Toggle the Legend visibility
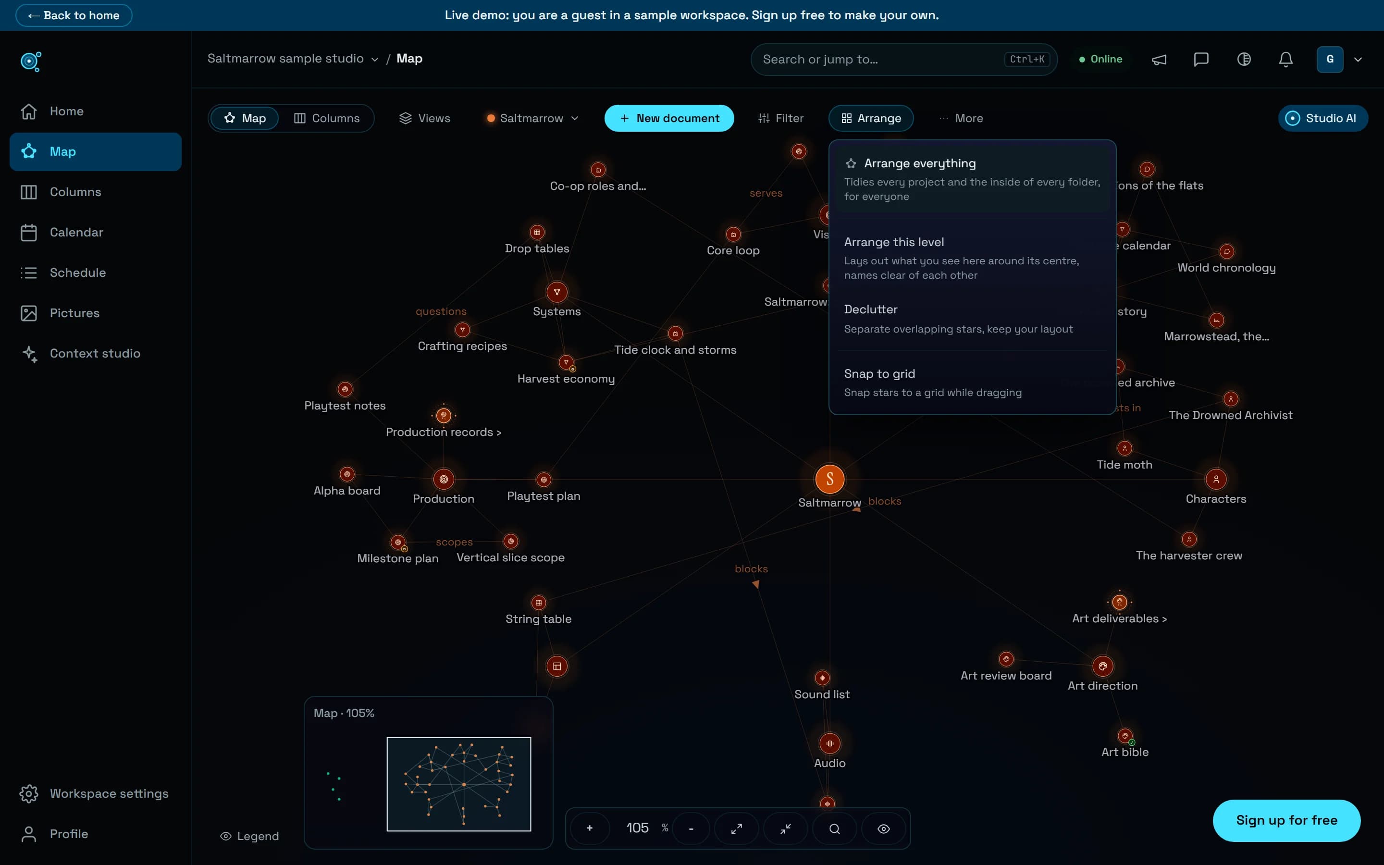 249,836
